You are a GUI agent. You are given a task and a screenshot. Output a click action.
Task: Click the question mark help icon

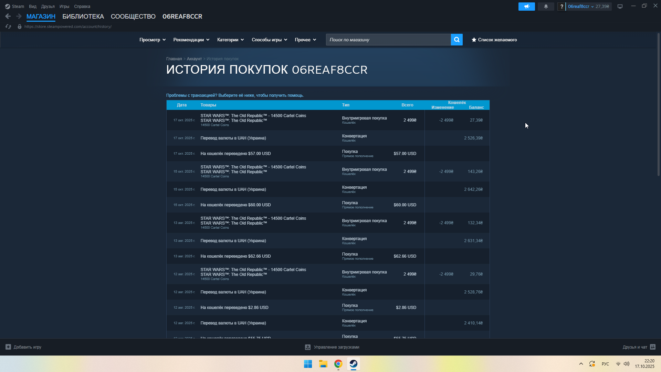(562, 7)
